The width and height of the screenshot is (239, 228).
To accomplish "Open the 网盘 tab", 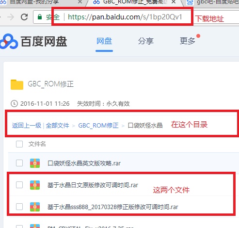I will click(104, 41).
